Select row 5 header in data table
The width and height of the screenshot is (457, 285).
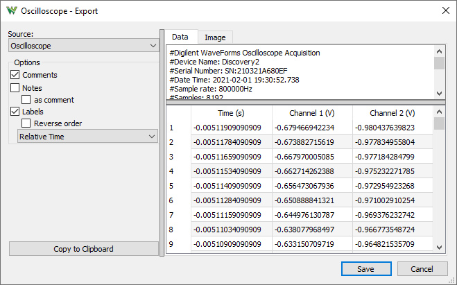coord(178,186)
